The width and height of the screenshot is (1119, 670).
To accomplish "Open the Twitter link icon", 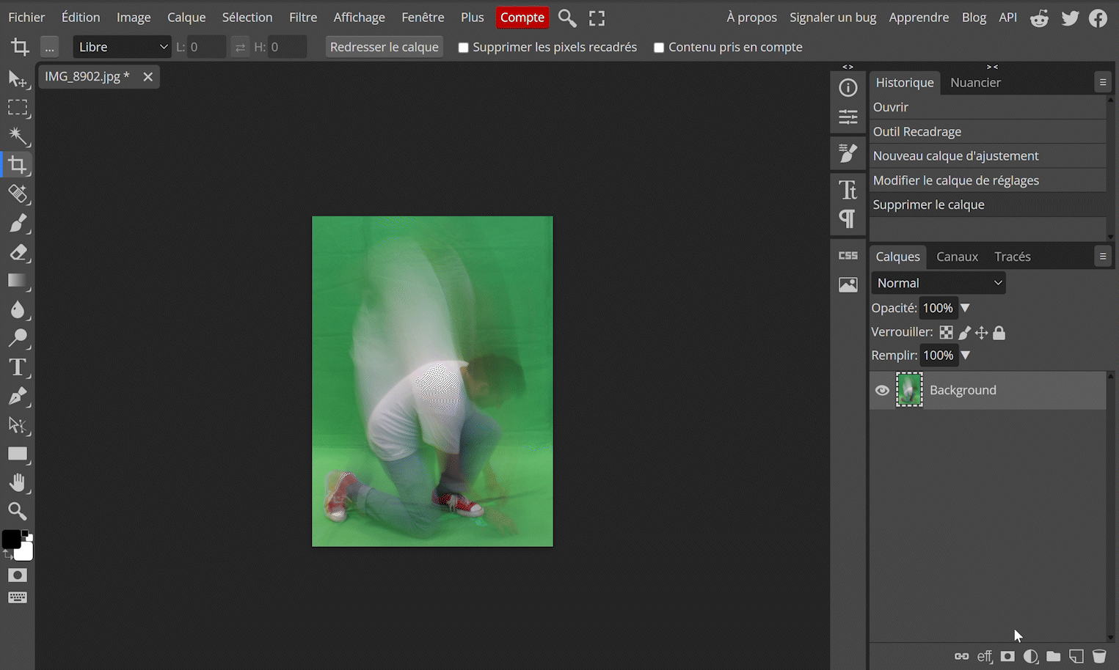I will tap(1070, 18).
